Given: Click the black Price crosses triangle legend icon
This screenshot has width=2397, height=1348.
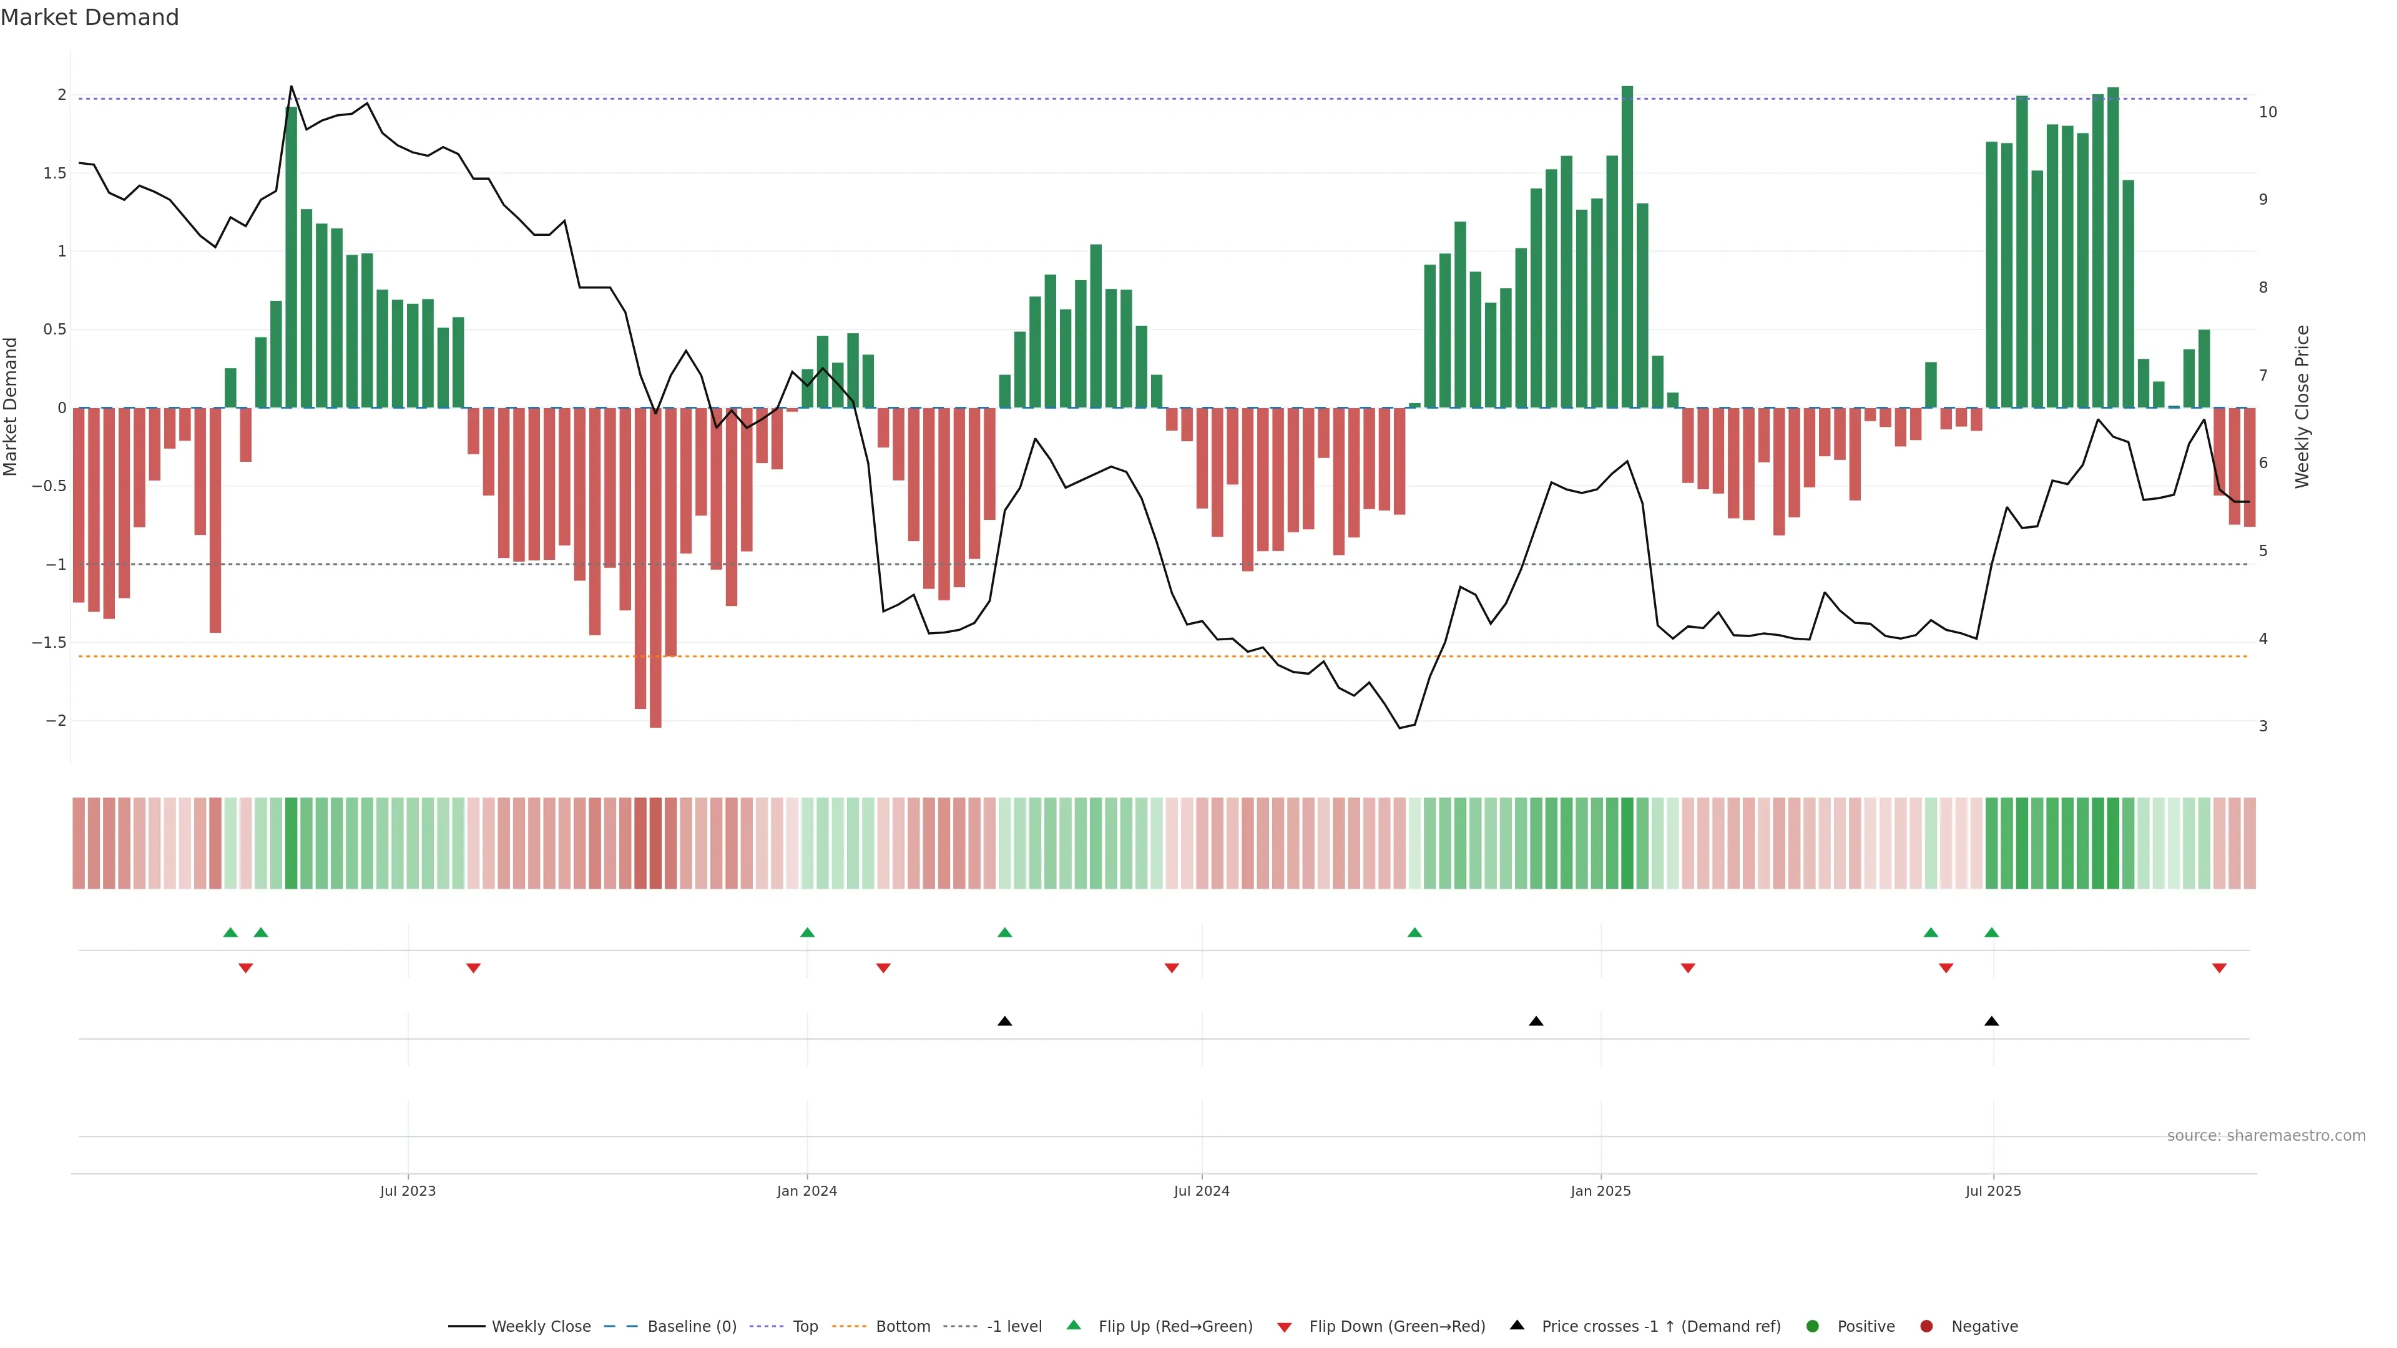Looking at the screenshot, I should pyautogui.click(x=1517, y=1325).
